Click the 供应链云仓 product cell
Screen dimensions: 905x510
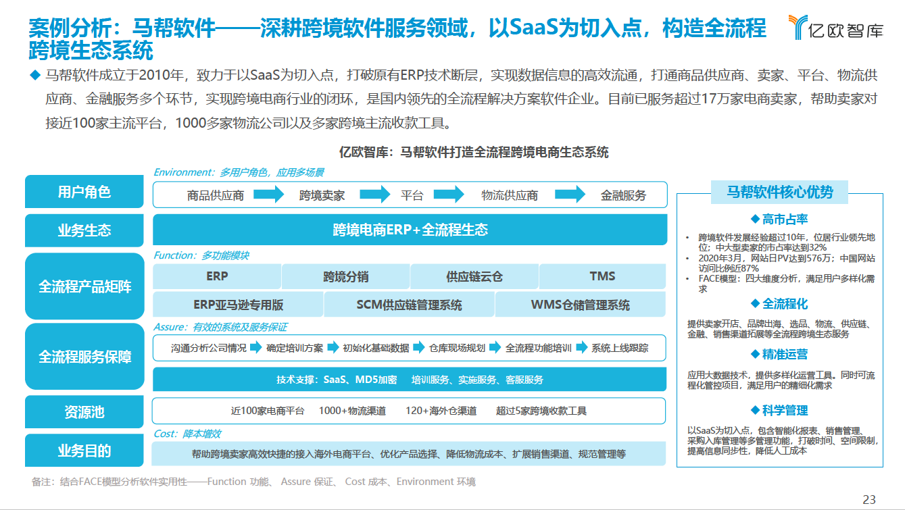click(x=474, y=276)
